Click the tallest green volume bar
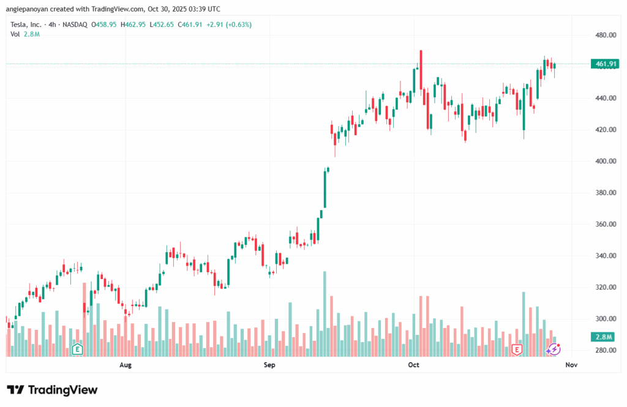The height and width of the screenshot is (407, 627). pos(325,313)
